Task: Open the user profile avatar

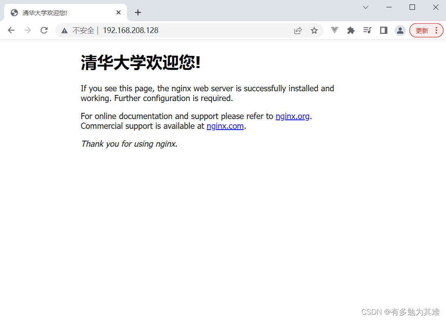Action: [400, 30]
